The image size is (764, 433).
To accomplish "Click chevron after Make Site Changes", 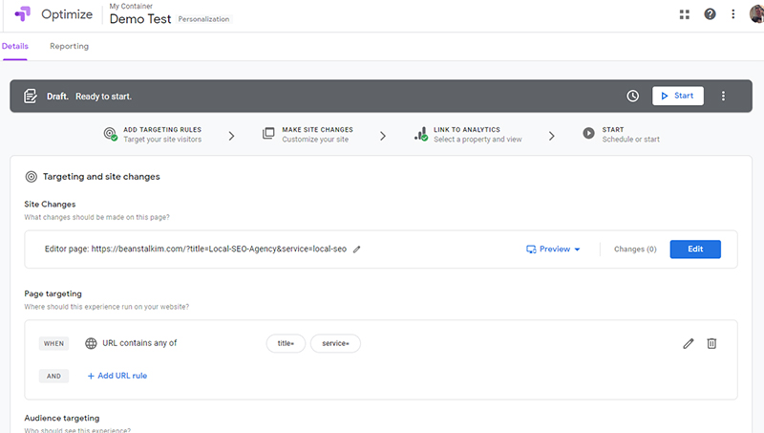I will (x=383, y=136).
